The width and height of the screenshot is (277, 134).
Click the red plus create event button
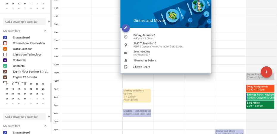click(x=266, y=72)
